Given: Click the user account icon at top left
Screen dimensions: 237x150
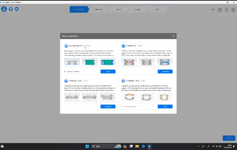Looking at the screenshot, I should (x=4, y=9).
